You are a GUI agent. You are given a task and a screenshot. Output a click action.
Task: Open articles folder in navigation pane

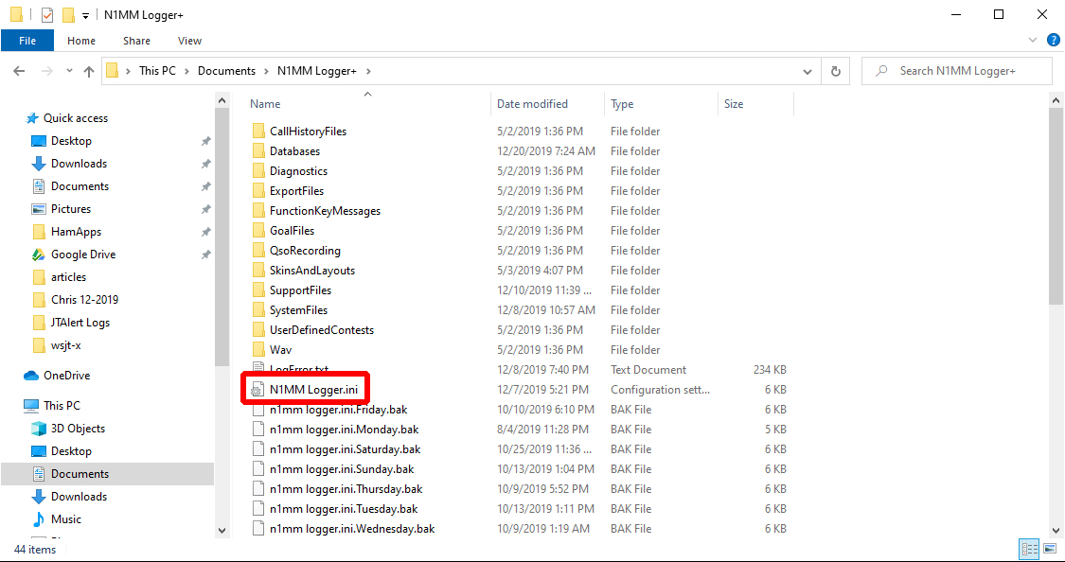pyautogui.click(x=68, y=277)
